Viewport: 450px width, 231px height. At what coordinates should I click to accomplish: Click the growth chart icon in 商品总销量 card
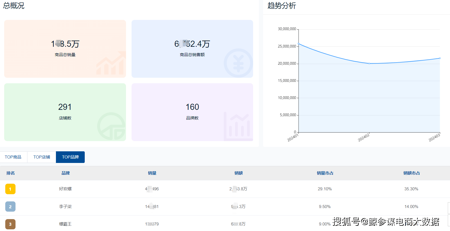tap(111, 63)
